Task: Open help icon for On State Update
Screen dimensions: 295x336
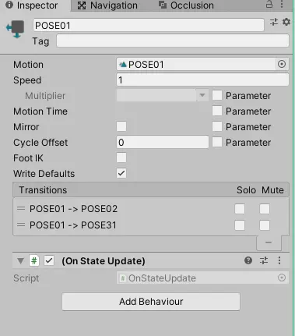Action: [248, 260]
